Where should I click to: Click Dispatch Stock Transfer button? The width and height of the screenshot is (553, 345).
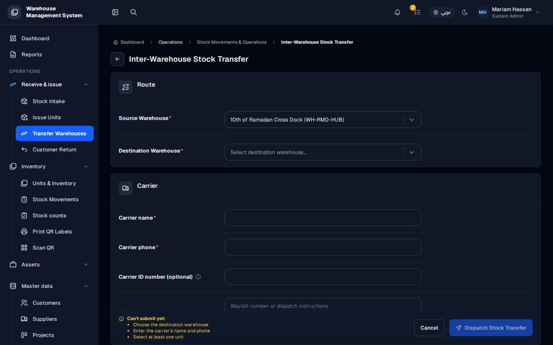tap(491, 328)
